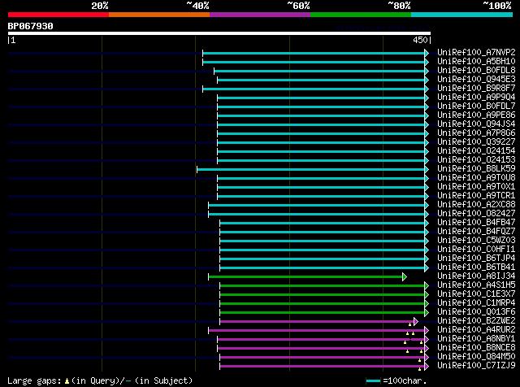Click the UniRef100_Q945E3 hit label

[476, 80]
